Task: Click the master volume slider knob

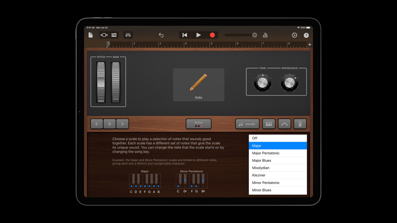Action: [x=254, y=35]
